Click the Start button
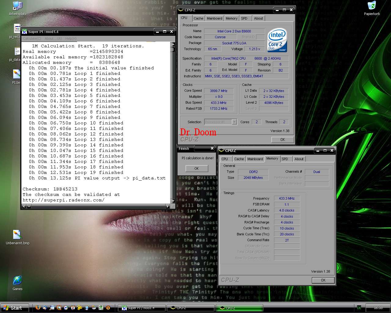 coord(14,308)
